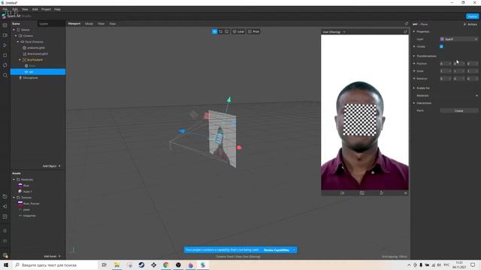Viewport: 481px width, 270px height.
Task: Select the Scene tab
Action: pos(16,23)
